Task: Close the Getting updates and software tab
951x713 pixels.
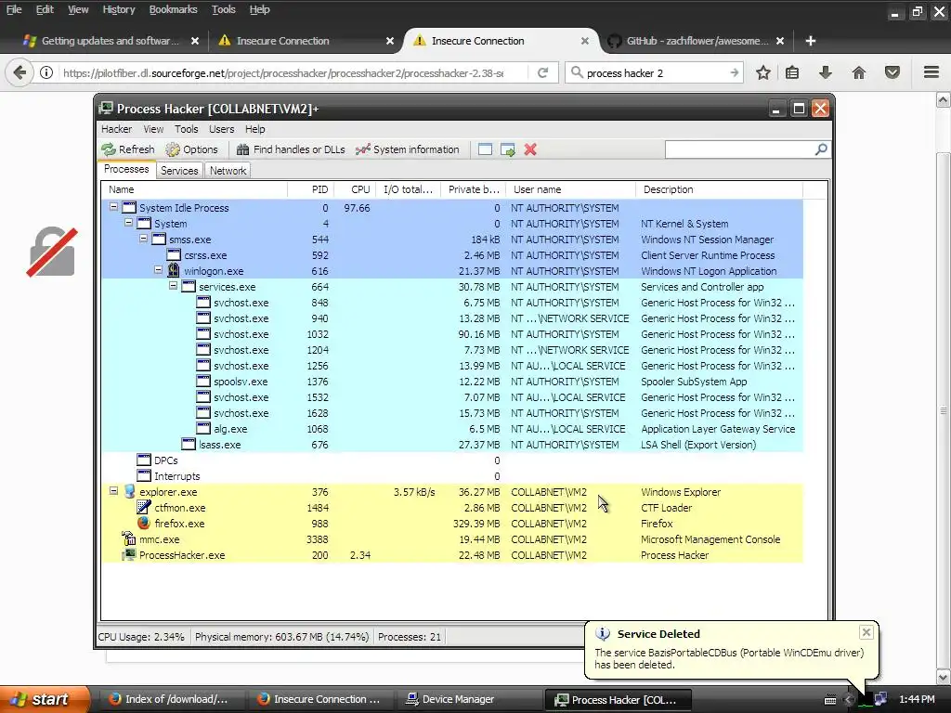Action: [195, 41]
